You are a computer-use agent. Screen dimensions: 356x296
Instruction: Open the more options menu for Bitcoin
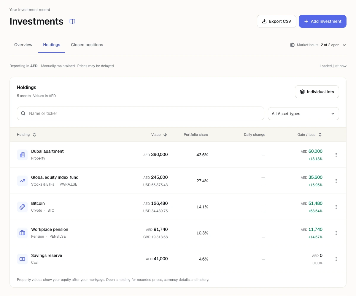336,207
